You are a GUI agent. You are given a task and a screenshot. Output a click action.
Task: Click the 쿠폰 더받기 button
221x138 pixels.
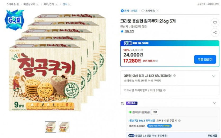205,59
